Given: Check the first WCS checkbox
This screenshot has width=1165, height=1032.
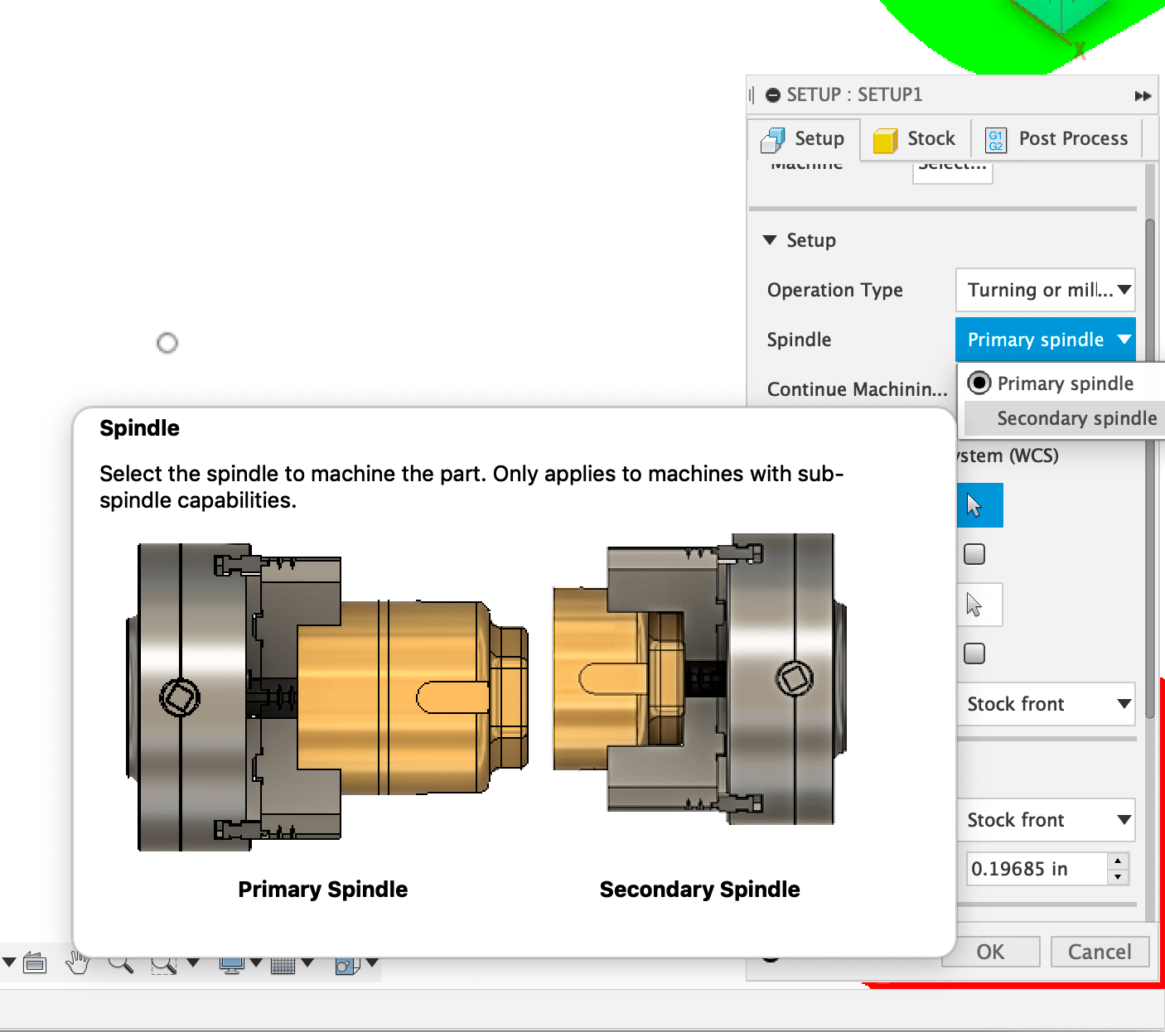Looking at the screenshot, I should click(x=974, y=553).
